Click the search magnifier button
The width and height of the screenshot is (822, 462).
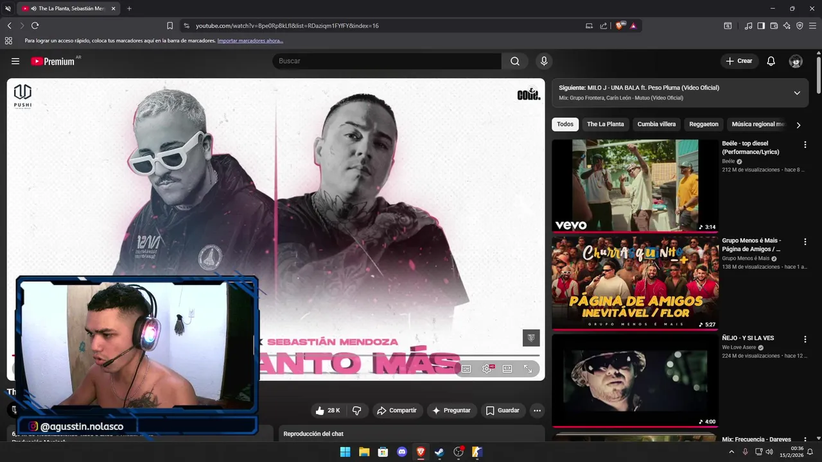coord(515,61)
